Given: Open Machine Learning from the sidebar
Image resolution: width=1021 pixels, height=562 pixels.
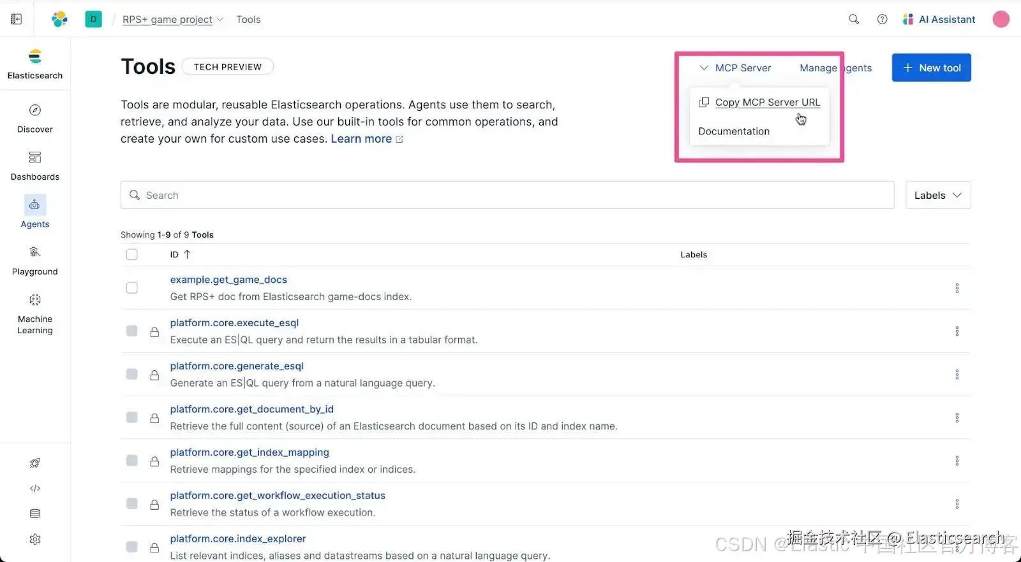Looking at the screenshot, I should coord(35,314).
